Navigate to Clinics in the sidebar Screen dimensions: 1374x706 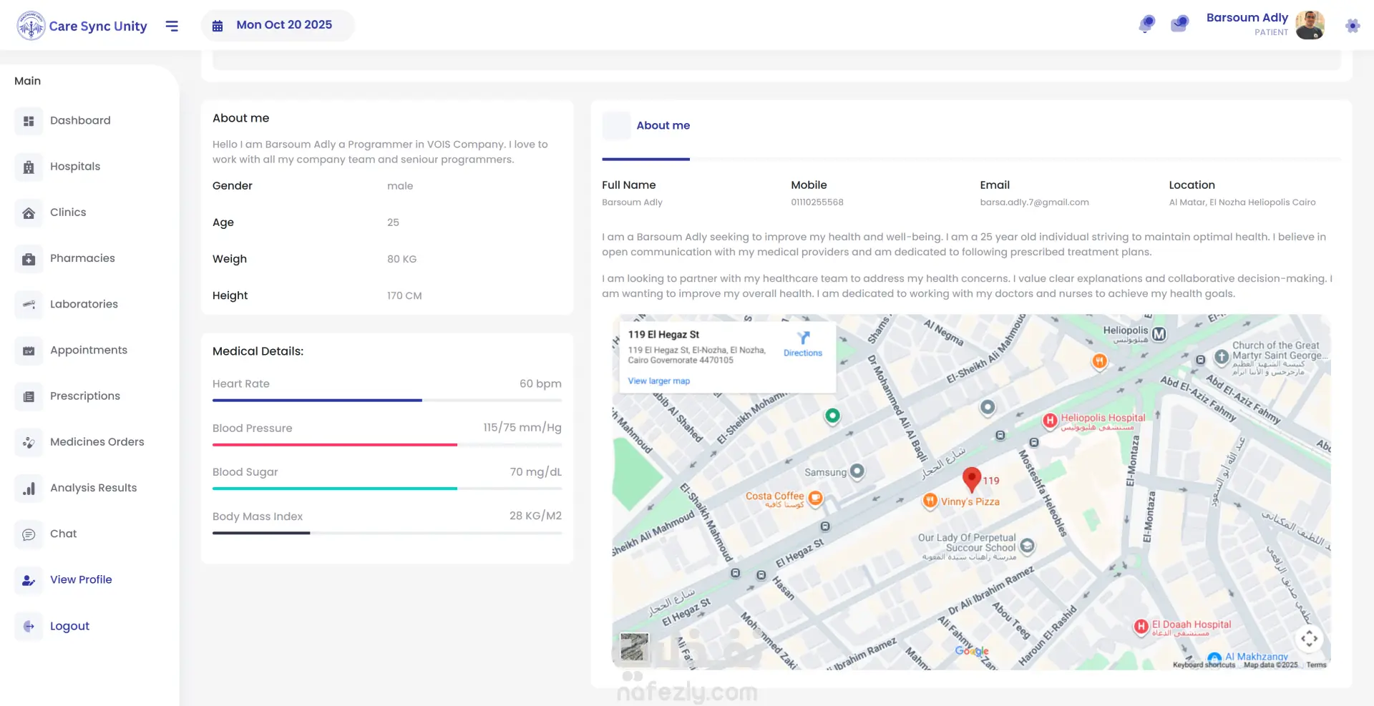68,212
